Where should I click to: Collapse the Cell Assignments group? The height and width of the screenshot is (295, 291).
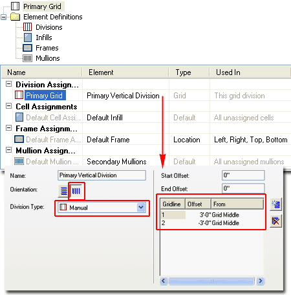[x=8, y=106]
